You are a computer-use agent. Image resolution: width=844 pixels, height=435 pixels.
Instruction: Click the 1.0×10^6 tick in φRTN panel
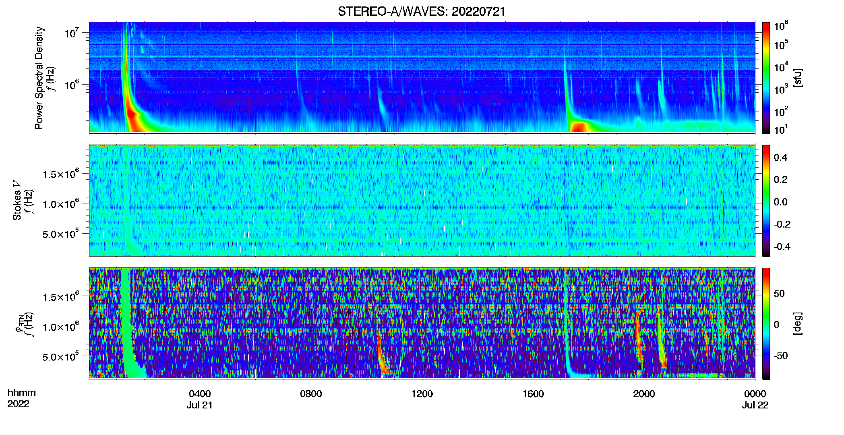61,327
